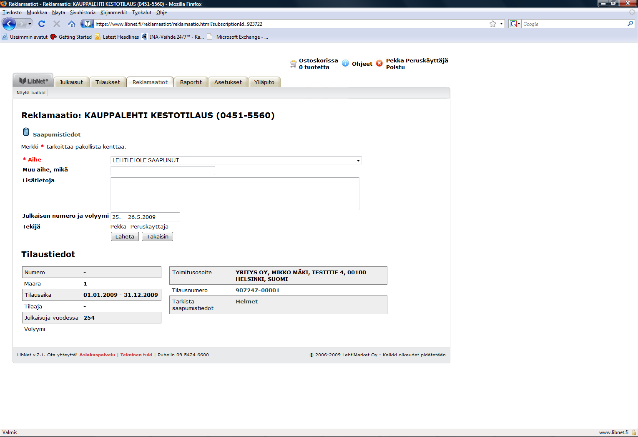
Task: Click the stop loading X icon
Action: 57,24
